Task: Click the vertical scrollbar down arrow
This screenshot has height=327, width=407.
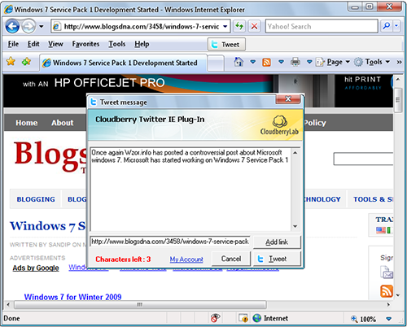Action: (398, 295)
